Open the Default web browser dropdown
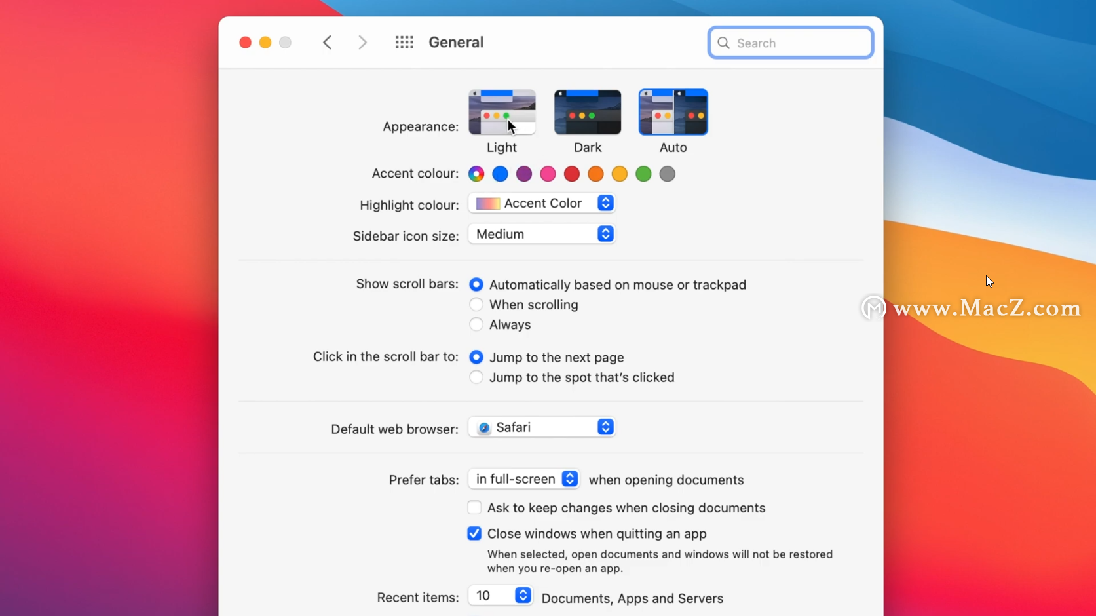The image size is (1096, 616). pos(542,427)
